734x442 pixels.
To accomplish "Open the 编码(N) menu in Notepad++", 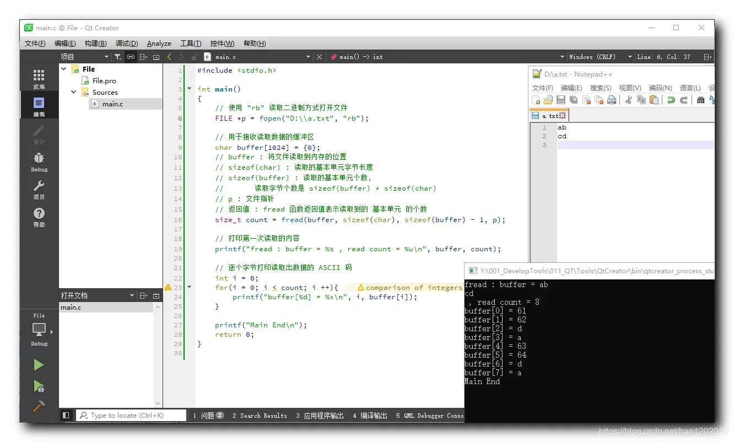I will [x=660, y=88].
